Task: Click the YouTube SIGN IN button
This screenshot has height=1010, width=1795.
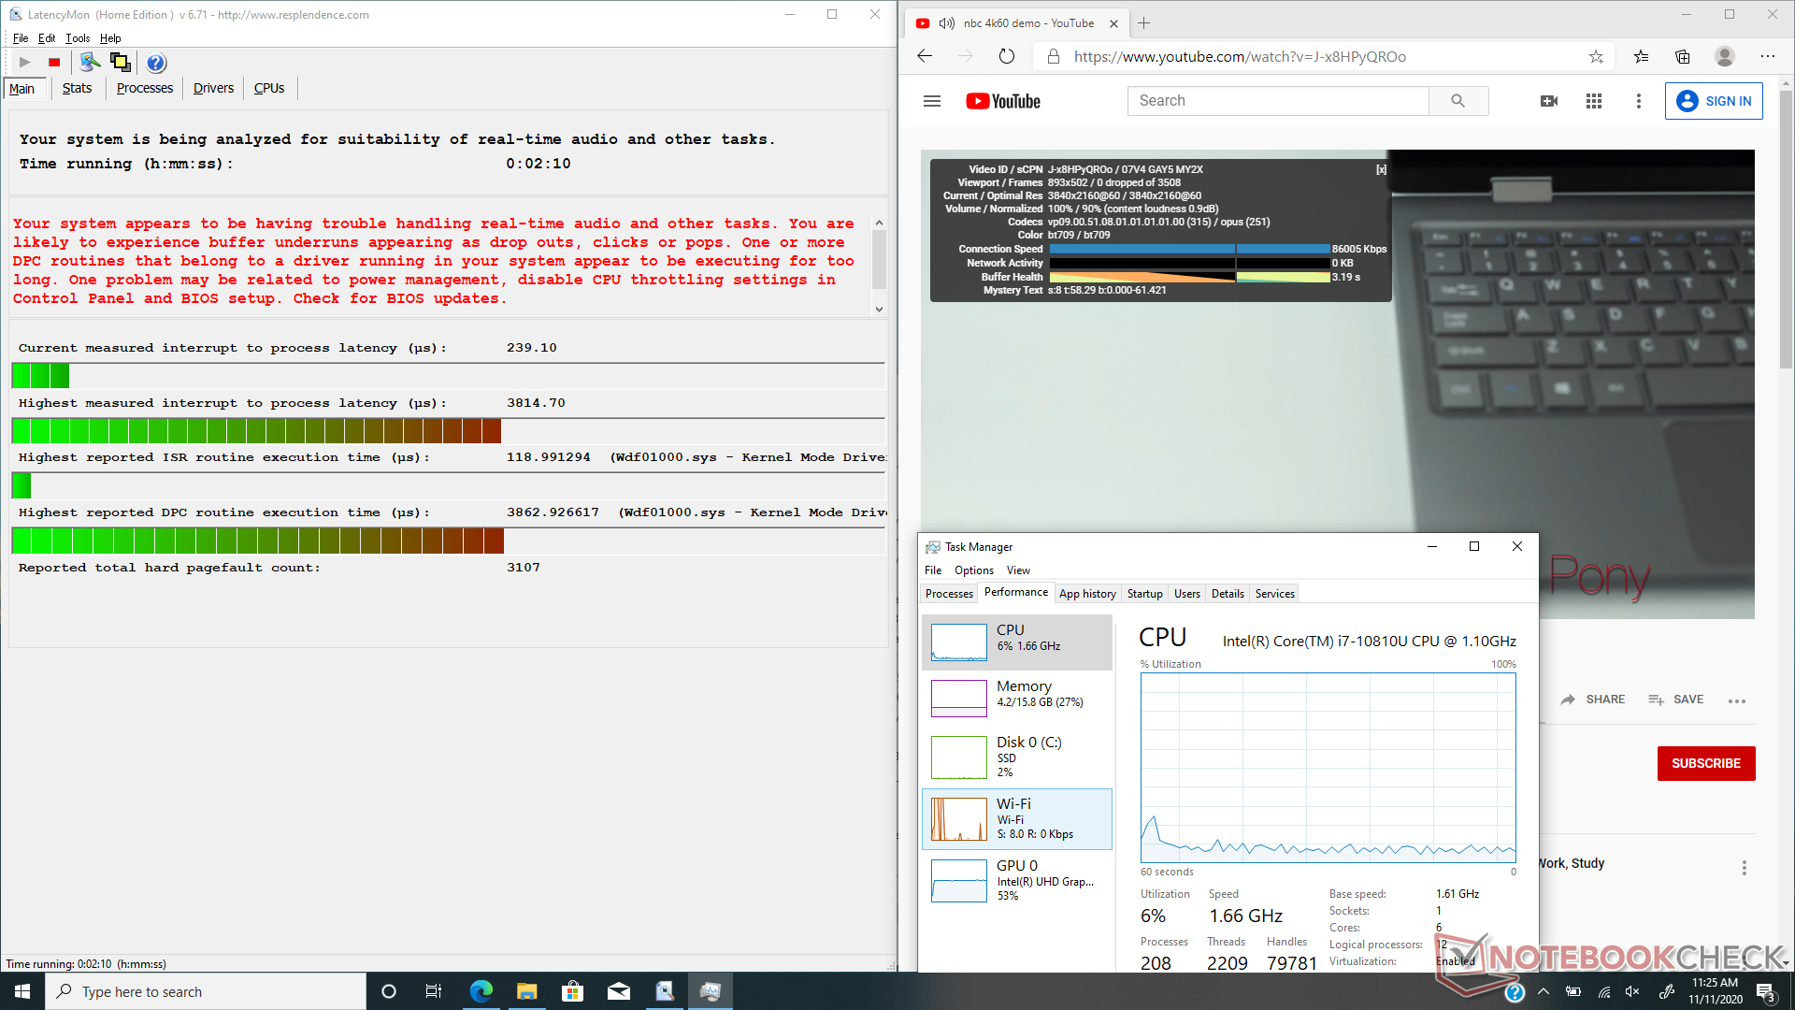Action: pos(1714,101)
